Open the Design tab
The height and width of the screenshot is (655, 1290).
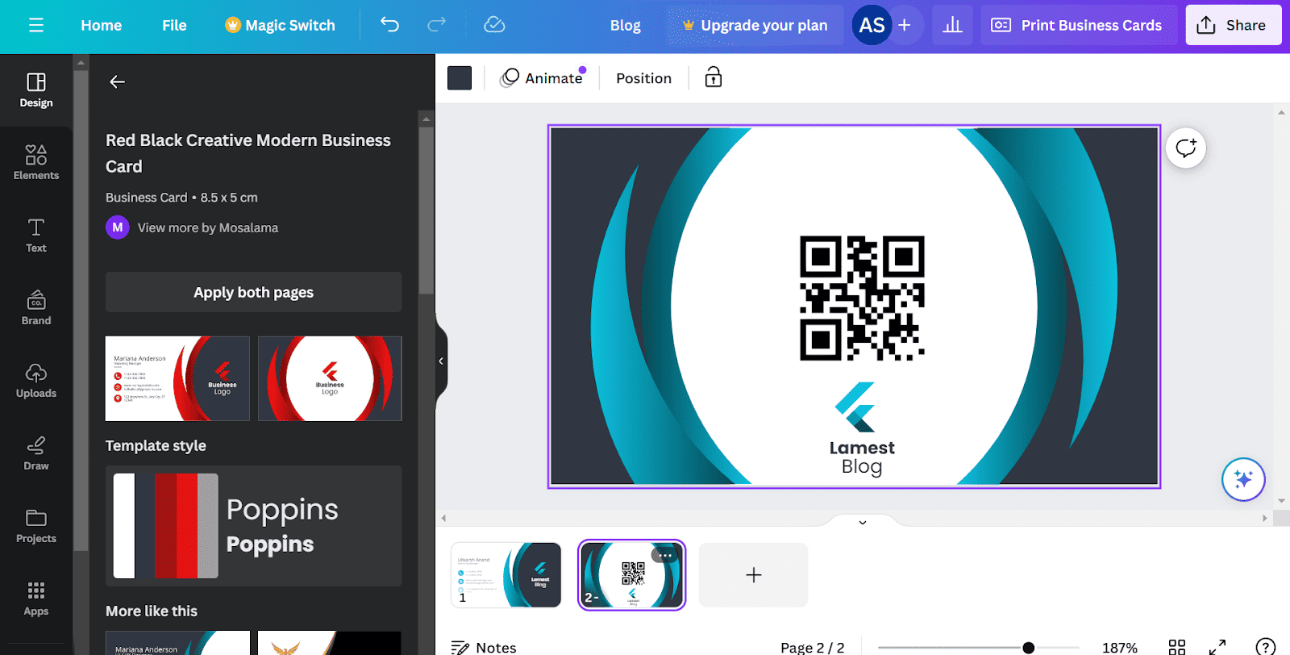click(x=36, y=90)
